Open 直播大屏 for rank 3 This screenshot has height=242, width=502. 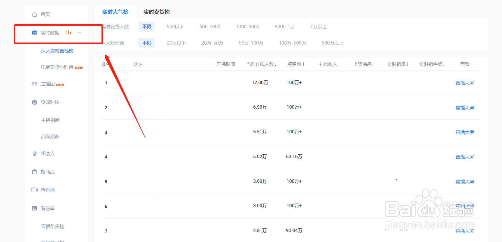(x=465, y=133)
